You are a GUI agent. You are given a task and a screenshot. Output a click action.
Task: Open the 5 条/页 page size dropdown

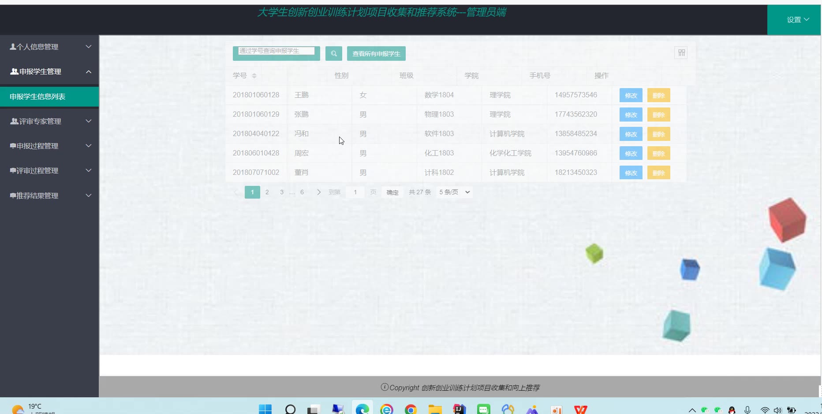[x=454, y=192]
